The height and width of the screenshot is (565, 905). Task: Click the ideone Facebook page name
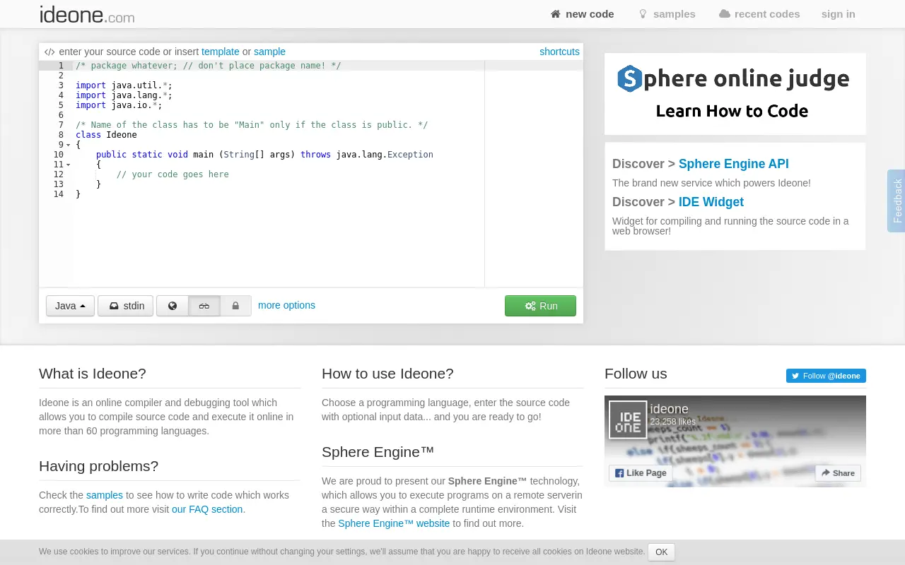pyautogui.click(x=669, y=409)
